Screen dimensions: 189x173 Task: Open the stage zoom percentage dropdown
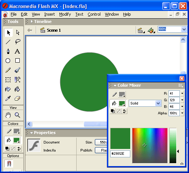184,29
